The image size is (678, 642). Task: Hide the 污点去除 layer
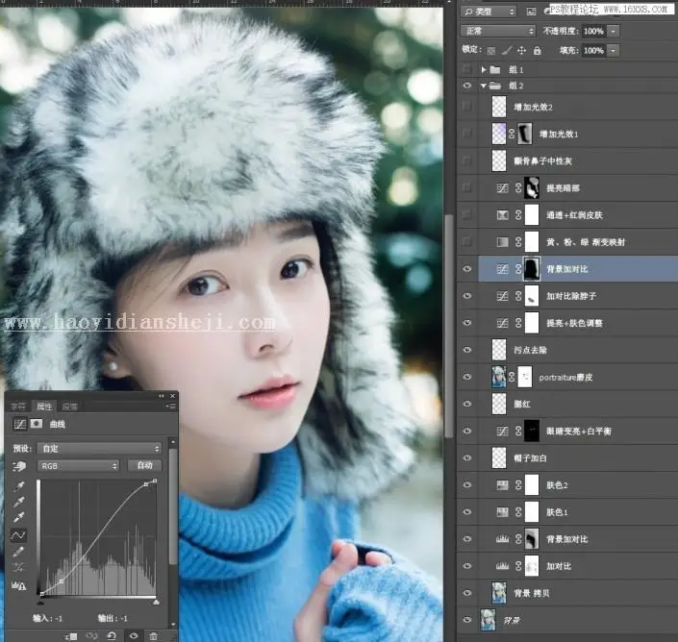click(x=467, y=350)
